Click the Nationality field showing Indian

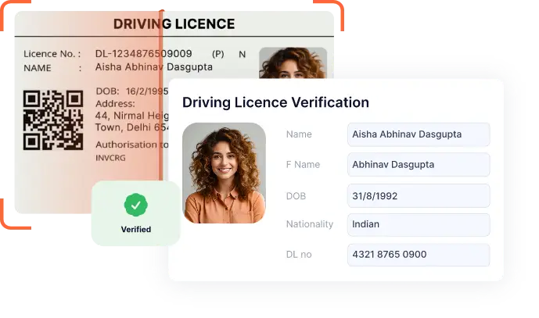point(418,224)
